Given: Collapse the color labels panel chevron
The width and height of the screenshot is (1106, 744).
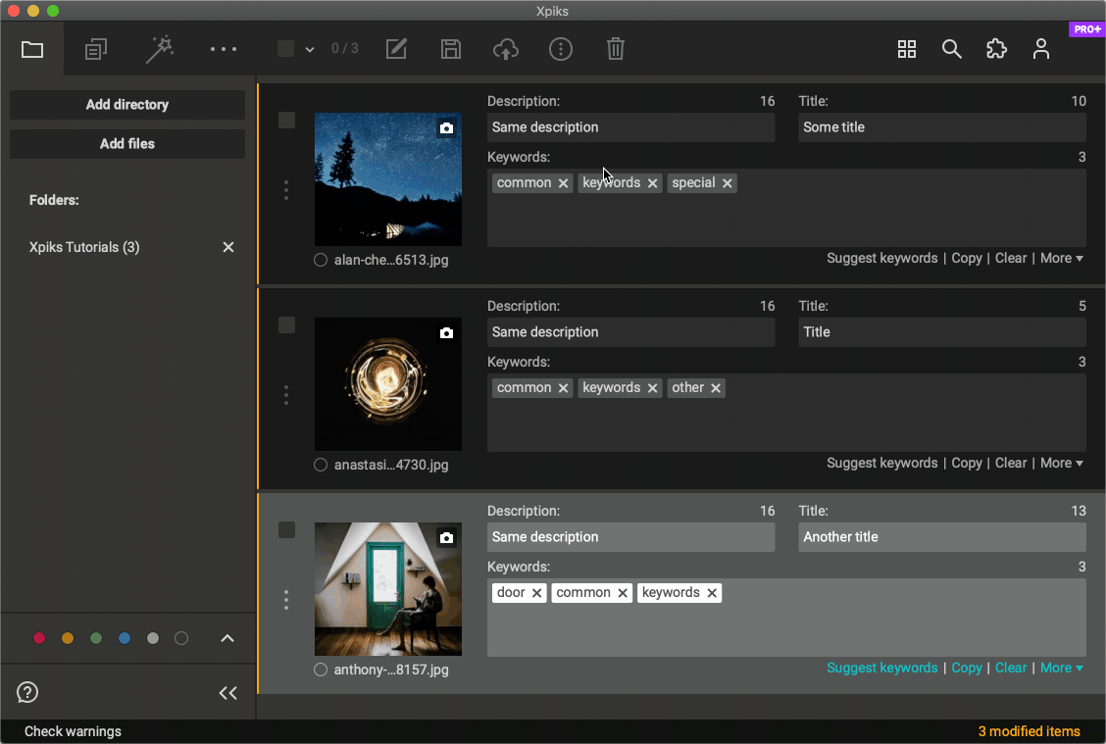Looking at the screenshot, I should click(x=227, y=638).
